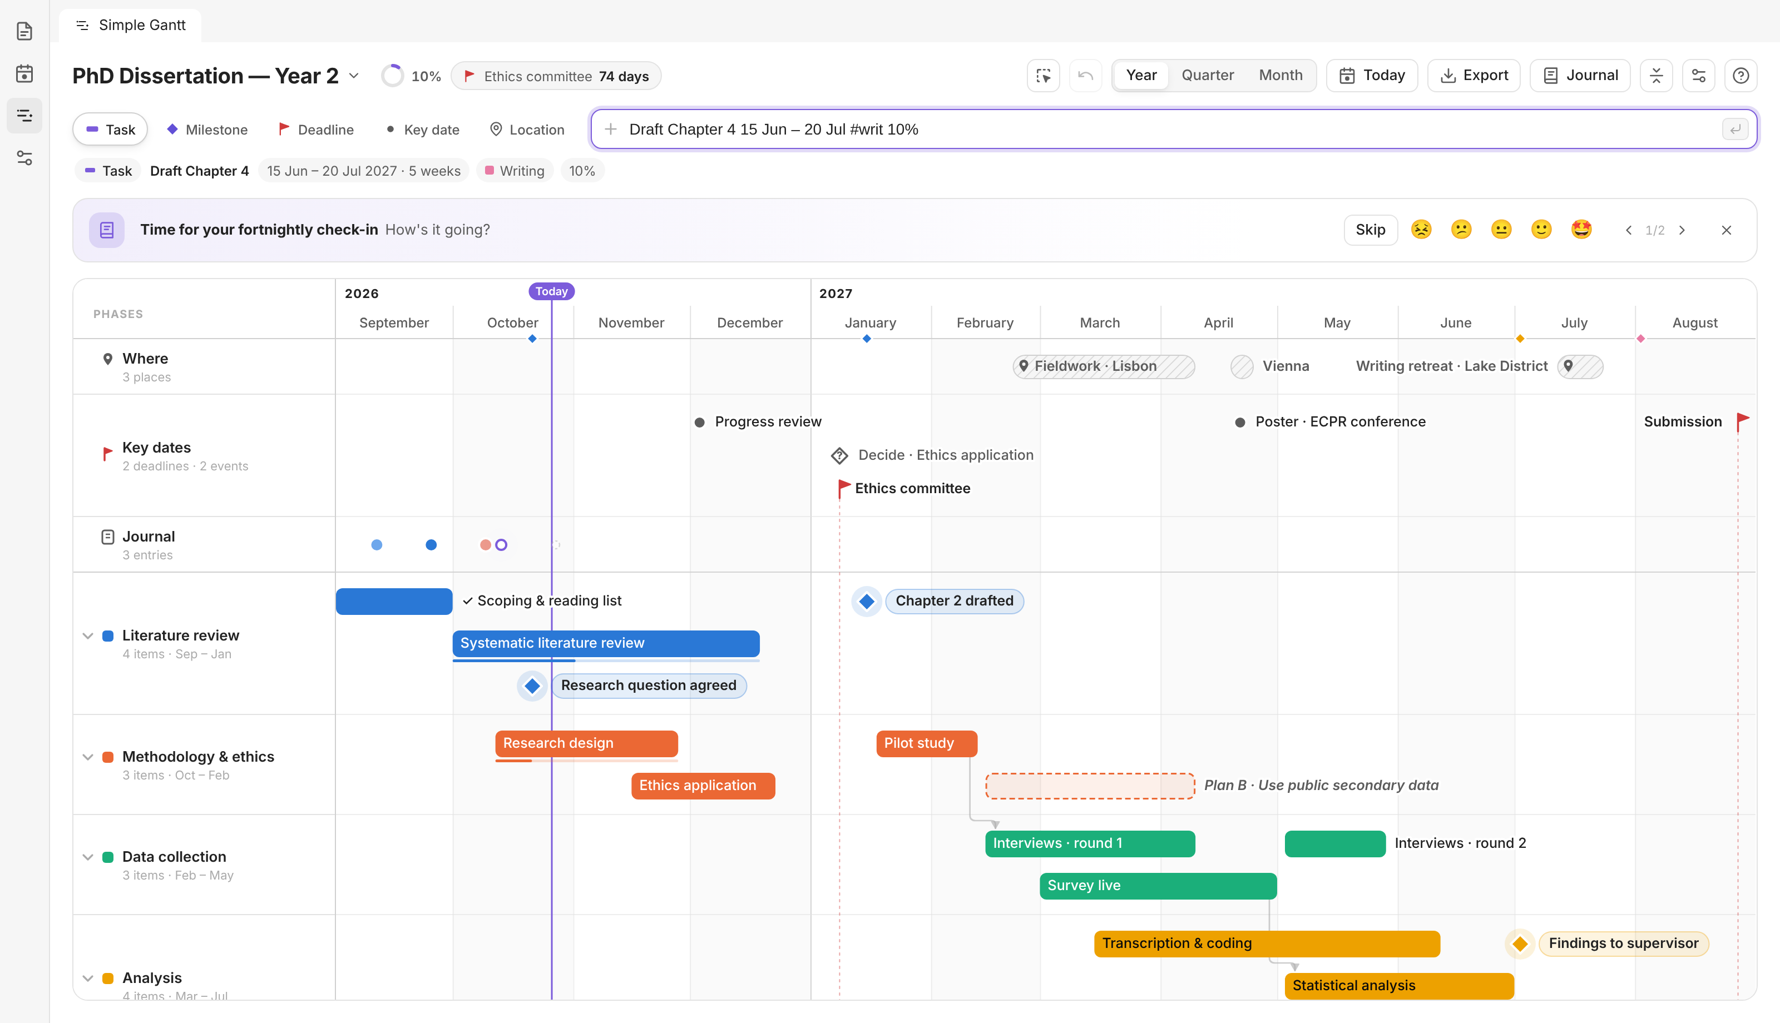Collapse the Analysis phase
The width and height of the screenshot is (1780, 1023).
88,978
